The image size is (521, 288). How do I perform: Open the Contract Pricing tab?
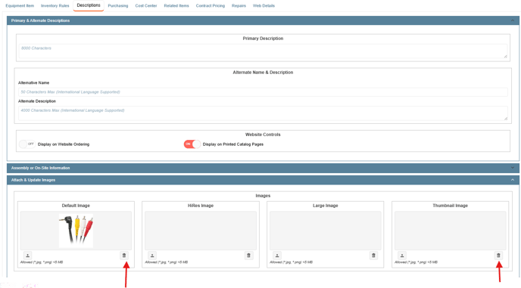coord(211,5)
